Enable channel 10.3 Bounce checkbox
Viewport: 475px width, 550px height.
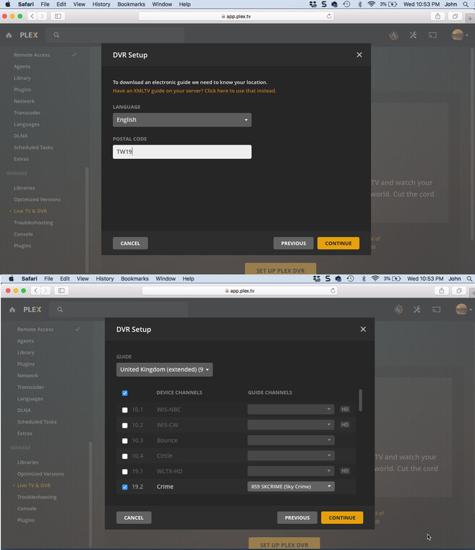pos(124,441)
